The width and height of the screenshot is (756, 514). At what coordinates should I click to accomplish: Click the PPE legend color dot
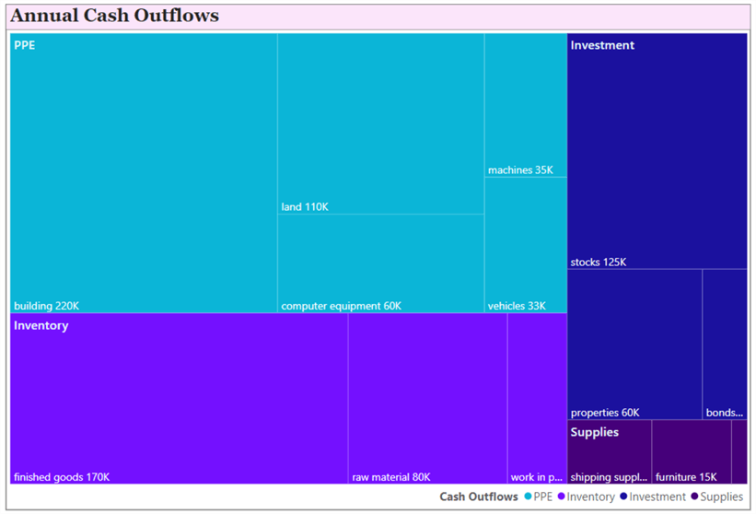point(528,496)
